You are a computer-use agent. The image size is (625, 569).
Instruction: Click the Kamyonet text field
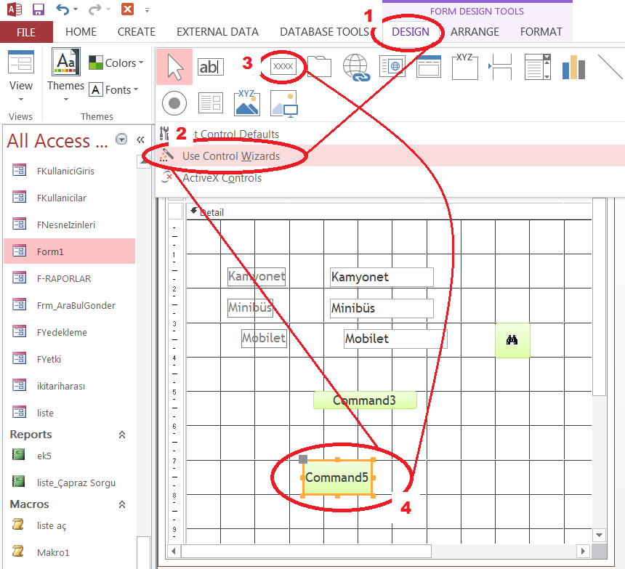(x=381, y=277)
